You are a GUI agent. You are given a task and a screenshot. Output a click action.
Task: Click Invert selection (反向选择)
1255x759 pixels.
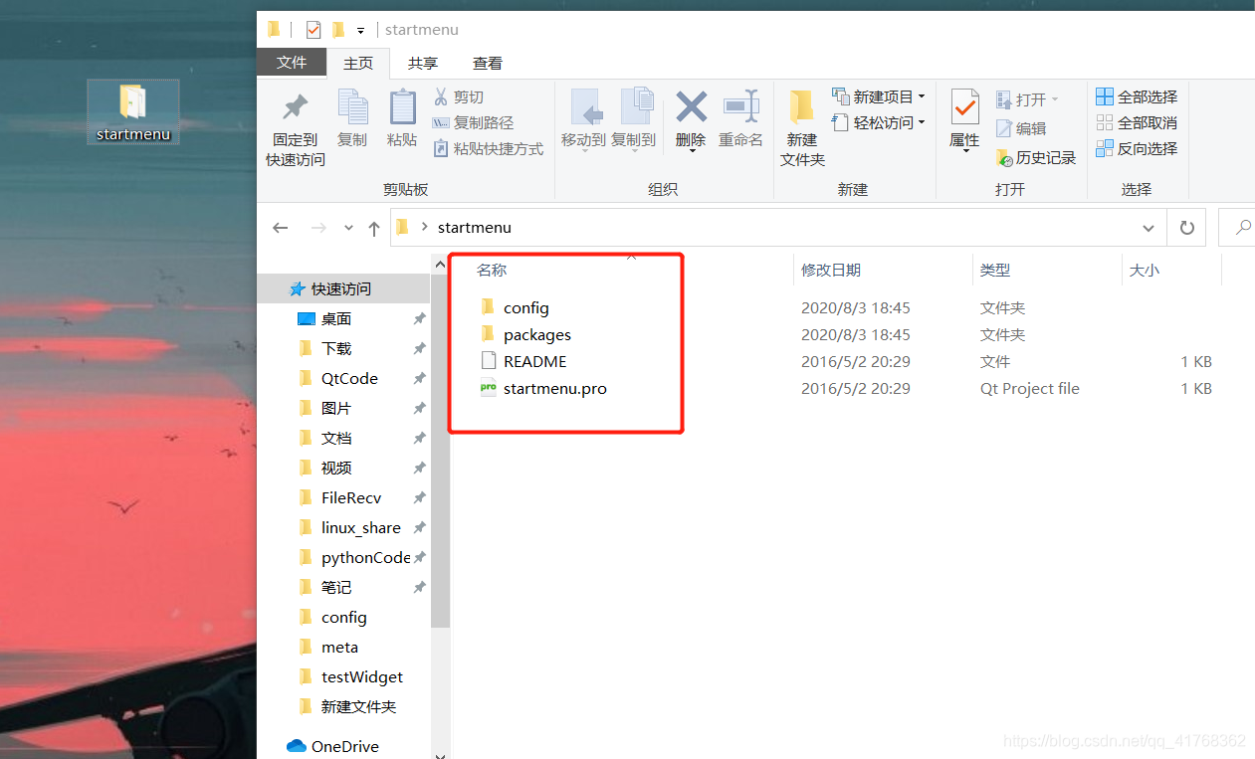[1137, 148]
